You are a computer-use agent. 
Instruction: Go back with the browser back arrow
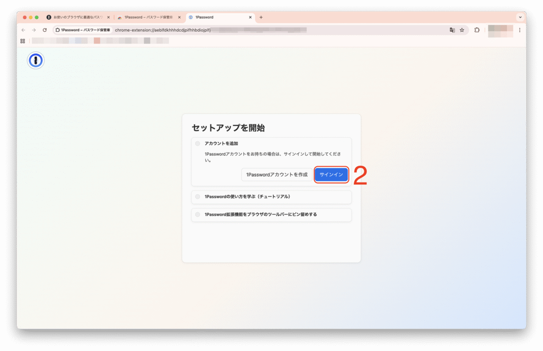[x=23, y=30]
